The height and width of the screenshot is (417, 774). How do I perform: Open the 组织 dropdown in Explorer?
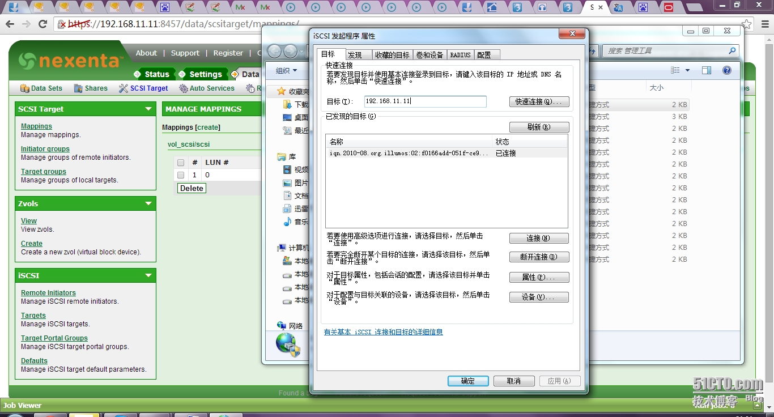click(x=286, y=71)
